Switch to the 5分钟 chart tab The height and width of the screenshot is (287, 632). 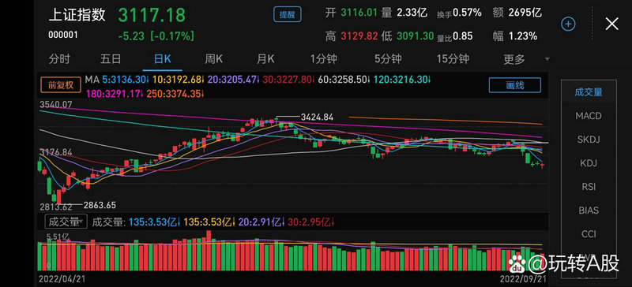(x=388, y=59)
